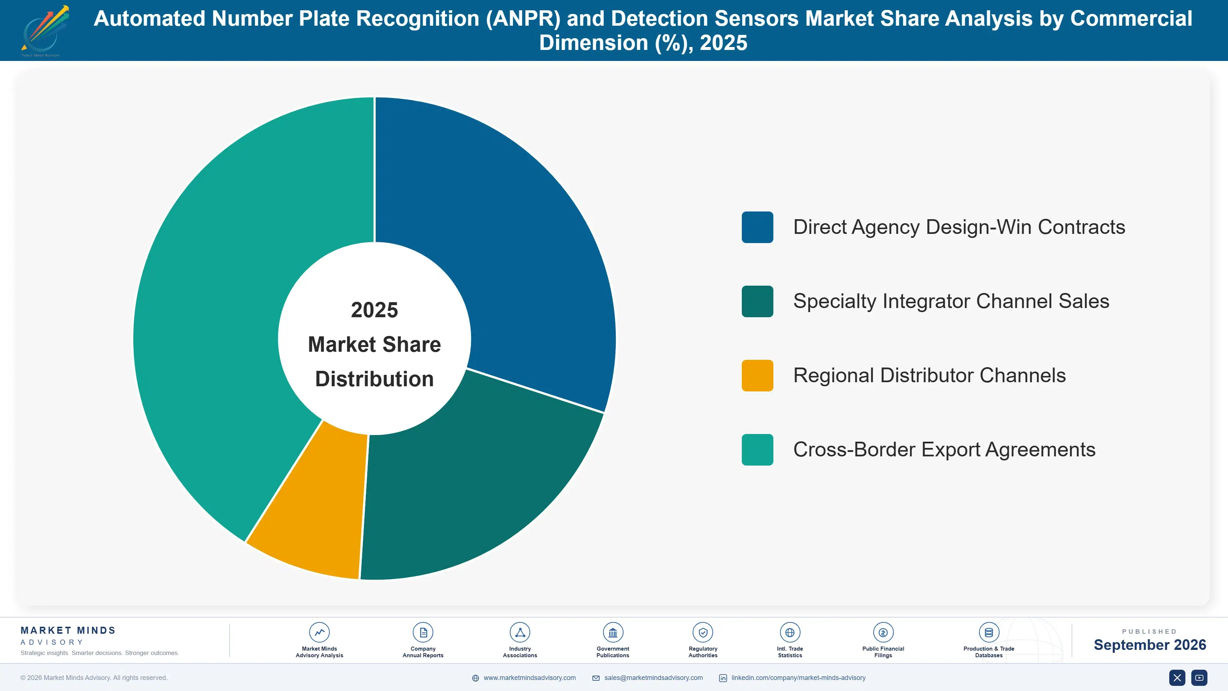The width and height of the screenshot is (1228, 691).
Task: Click the Intl. Trade Statistics globe icon
Action: coord(790,632)
